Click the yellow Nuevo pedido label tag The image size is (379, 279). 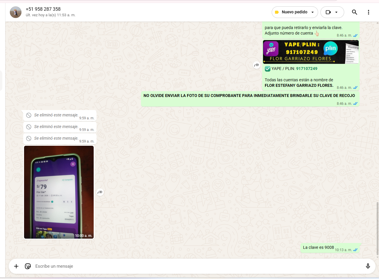coord(277,12)
